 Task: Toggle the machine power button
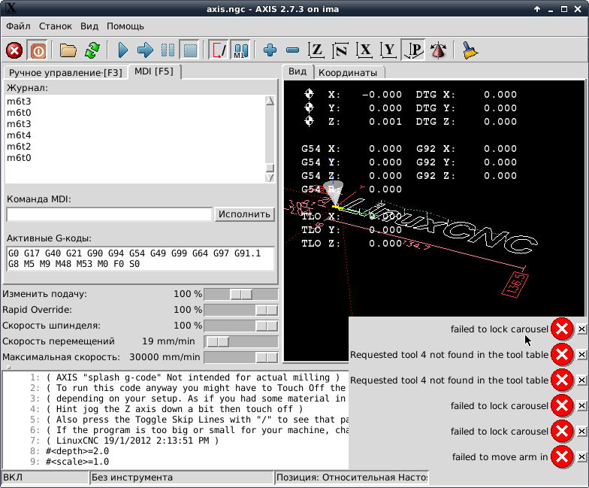[38, 50]
